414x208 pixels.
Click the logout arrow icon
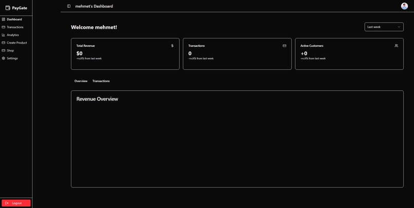7,203
